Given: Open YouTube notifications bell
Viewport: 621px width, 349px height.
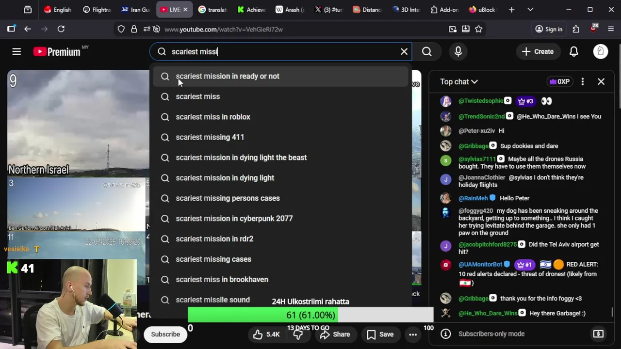Looking at the screenshot, I should click(573, 51).
